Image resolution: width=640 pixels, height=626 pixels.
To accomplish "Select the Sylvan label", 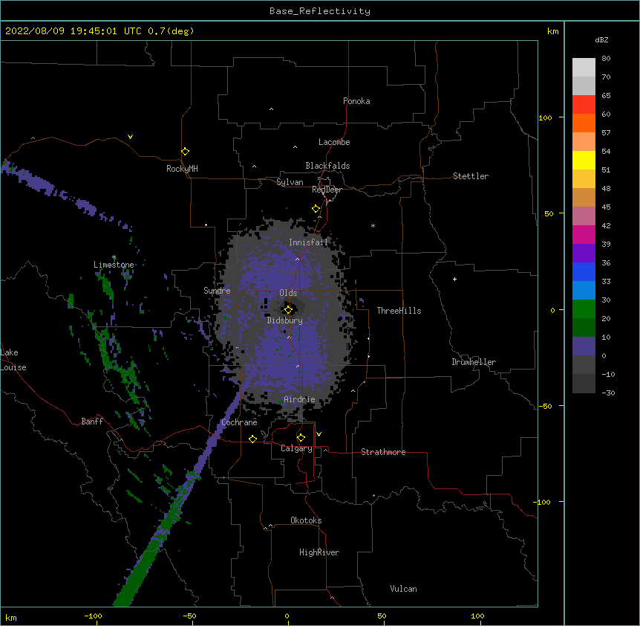I will (x=290, y=182).
